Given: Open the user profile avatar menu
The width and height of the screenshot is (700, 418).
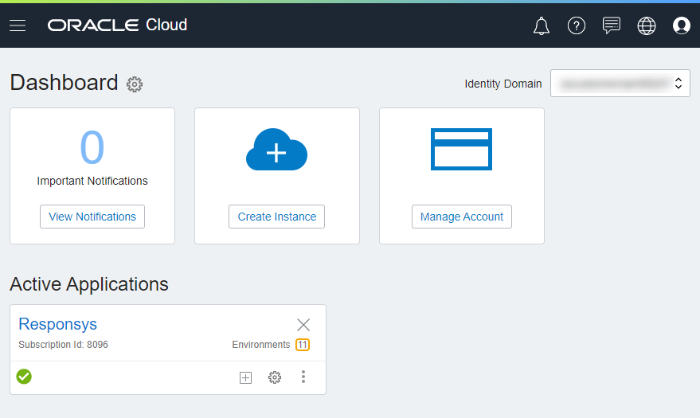Looking at the screenshot, I should click(681, 25).
